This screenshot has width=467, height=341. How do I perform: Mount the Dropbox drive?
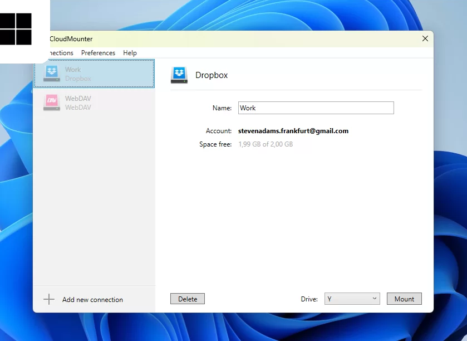pyautogui.click(x=404, y=299)
